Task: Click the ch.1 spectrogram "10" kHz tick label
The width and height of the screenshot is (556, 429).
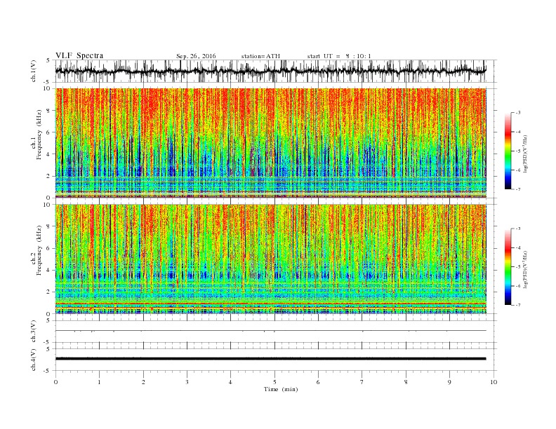Action: 47,88
